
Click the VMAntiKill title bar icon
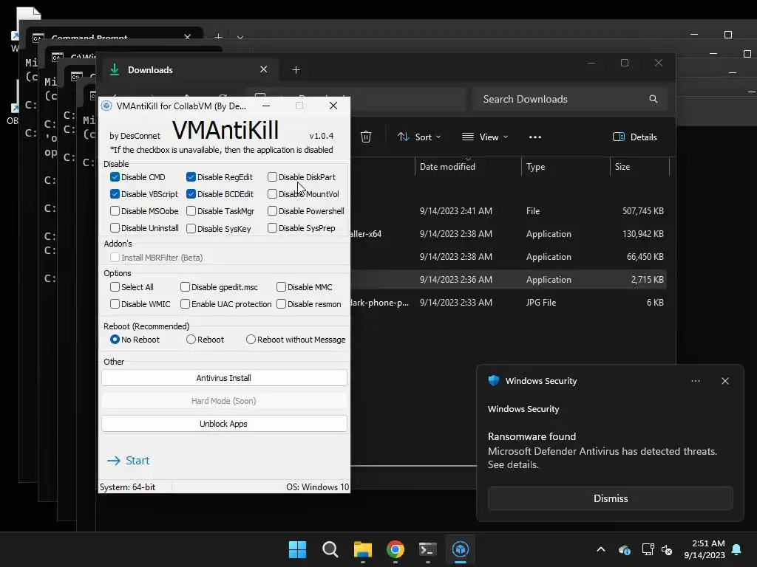(106, 106)
